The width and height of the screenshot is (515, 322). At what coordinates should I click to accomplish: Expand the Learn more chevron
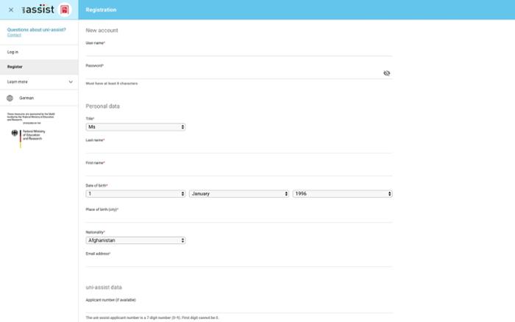(x=71, y=82)
